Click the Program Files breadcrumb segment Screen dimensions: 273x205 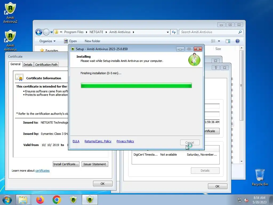click(x=74, y=32)
